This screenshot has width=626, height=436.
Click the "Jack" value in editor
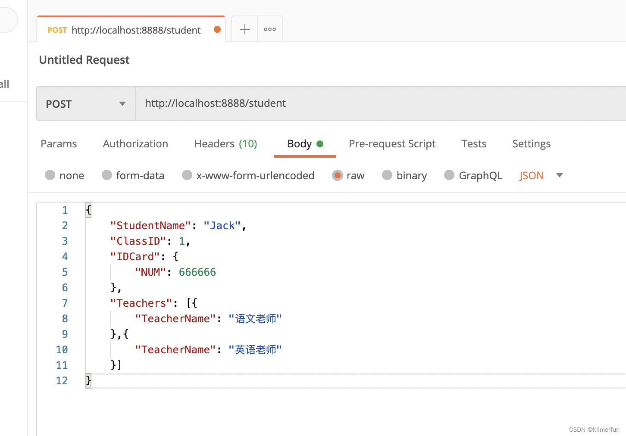click(222, 225)
